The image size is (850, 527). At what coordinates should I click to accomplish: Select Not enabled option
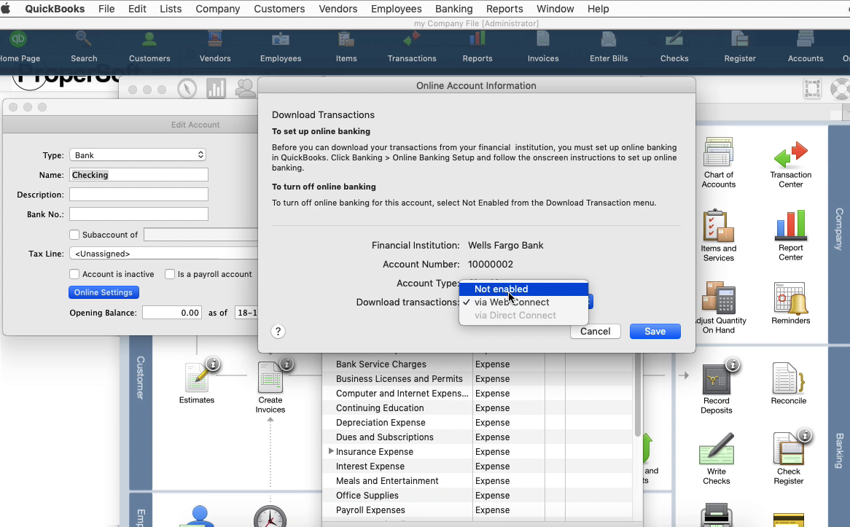pyautogui.click(x=523, y=289)
